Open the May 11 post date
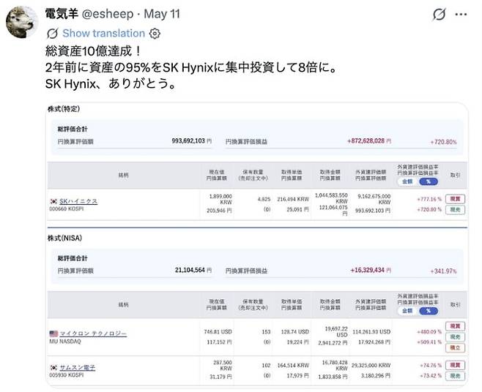This screenshot has width=482, height=392. pyautogui.click(x=162, y=14)
